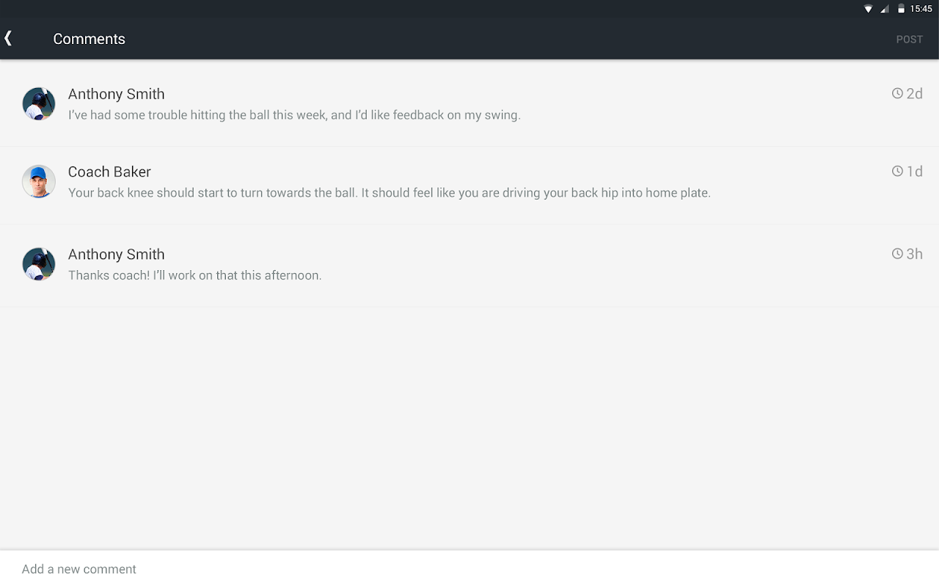Open the Wi-Fi status icon
939x587 pixels.
tap(869, 9)
